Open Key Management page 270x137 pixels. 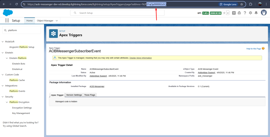coord(21,113)
